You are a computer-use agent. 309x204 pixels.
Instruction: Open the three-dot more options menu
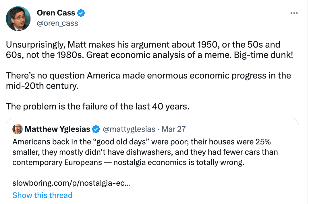294,13
